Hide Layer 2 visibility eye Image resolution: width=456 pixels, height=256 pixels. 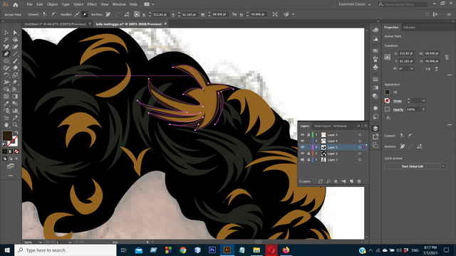click(x=302, y=154)
